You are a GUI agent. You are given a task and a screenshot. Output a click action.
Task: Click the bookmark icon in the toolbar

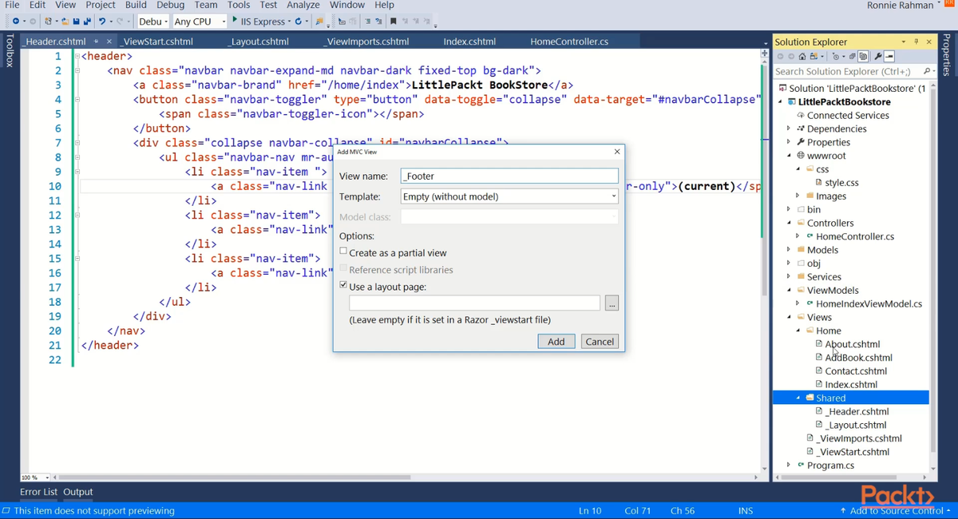(x=393, y=22)
